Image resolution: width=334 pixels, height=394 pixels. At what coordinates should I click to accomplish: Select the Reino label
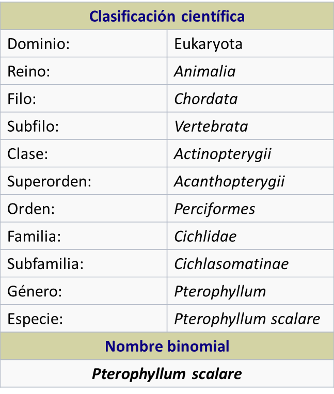click(28, 71)
